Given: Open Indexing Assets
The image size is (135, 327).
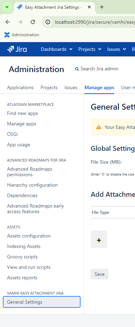Looking at the screenshot, I should click(24, 247).
